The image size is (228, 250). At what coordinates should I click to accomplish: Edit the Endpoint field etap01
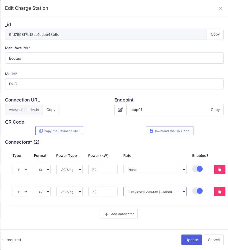click(x=167, y=110)
